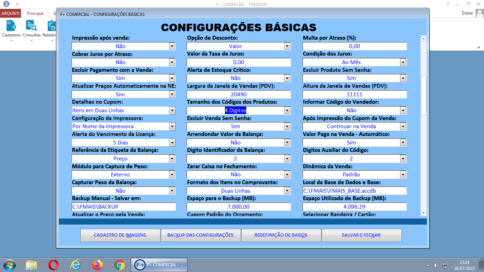Image resolution: width=484 pixels, height=272 pixels.
Task: Expand Excluir Pagamento com a Venda dropdown
Action: click(172, 78)
